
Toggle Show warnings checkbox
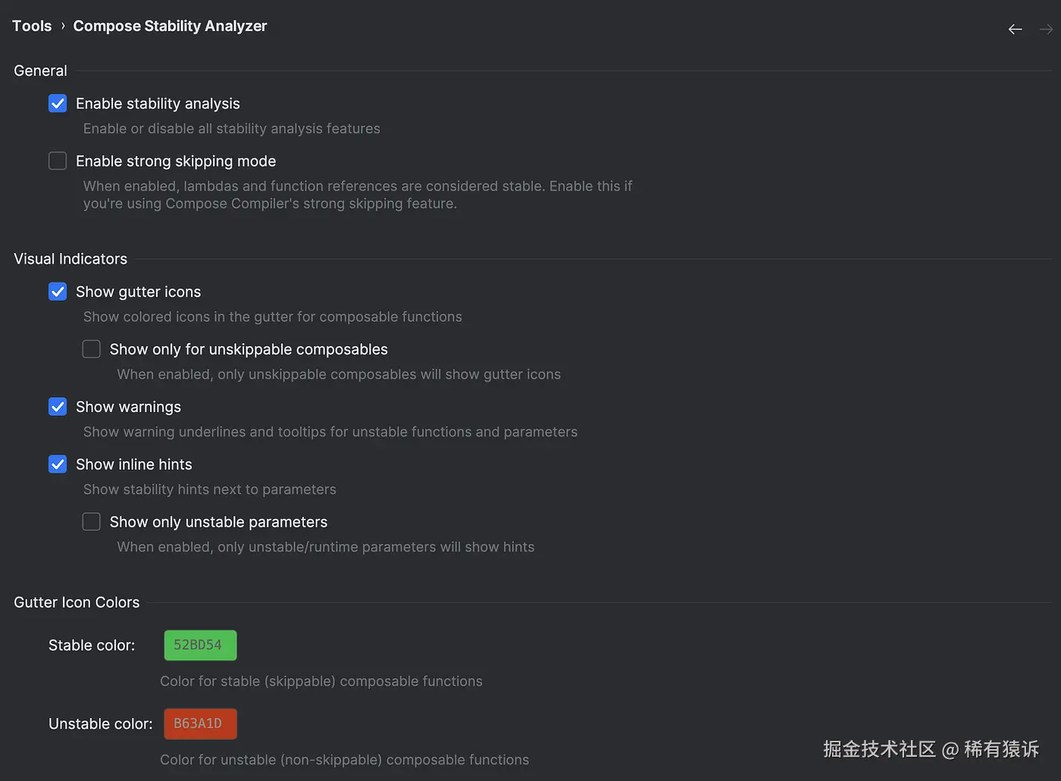tap(58, 407)
